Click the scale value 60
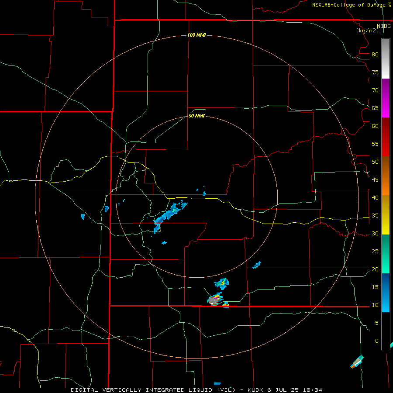Viewport: 393px width, 393px height. (375, 126)
